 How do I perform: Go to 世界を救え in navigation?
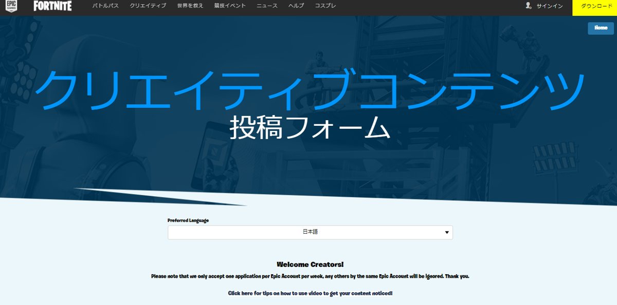pos(190,6)
